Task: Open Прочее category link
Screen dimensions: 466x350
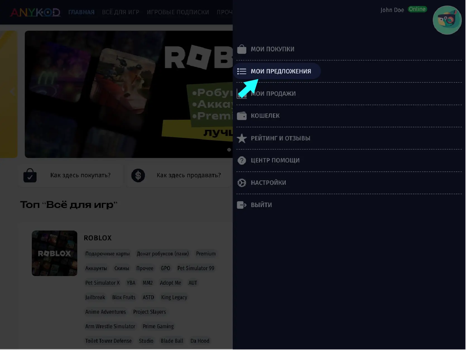Action: coord(145,268)
